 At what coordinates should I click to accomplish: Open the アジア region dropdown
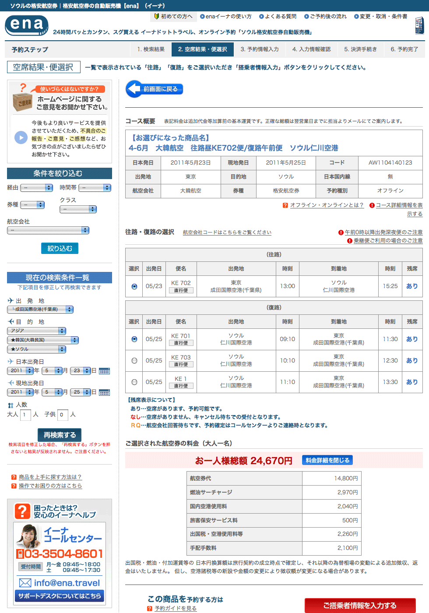tap(36, 331)
